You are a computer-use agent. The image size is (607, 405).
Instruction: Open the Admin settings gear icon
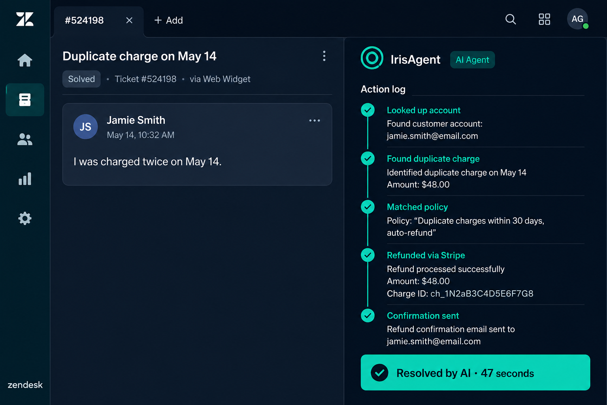[25, 218]
